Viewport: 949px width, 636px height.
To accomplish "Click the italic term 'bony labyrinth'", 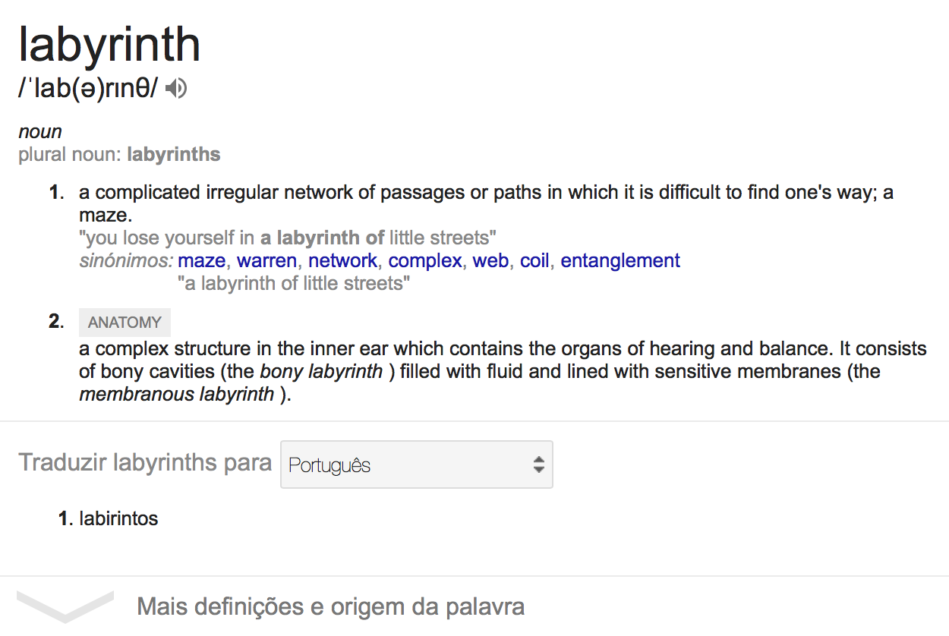I will [321, 372].
